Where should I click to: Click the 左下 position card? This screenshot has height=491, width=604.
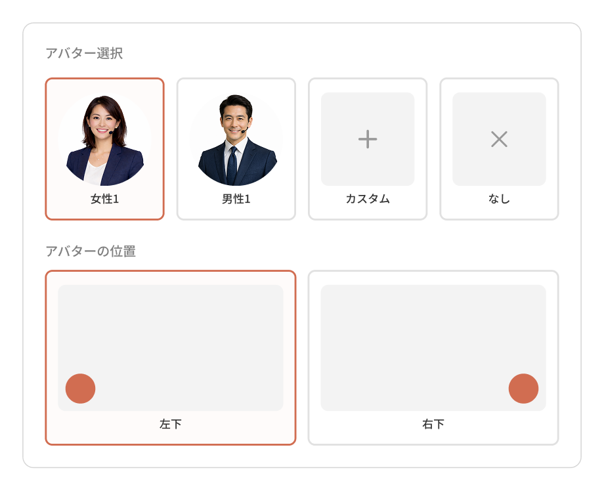click(x=171, y=354)
